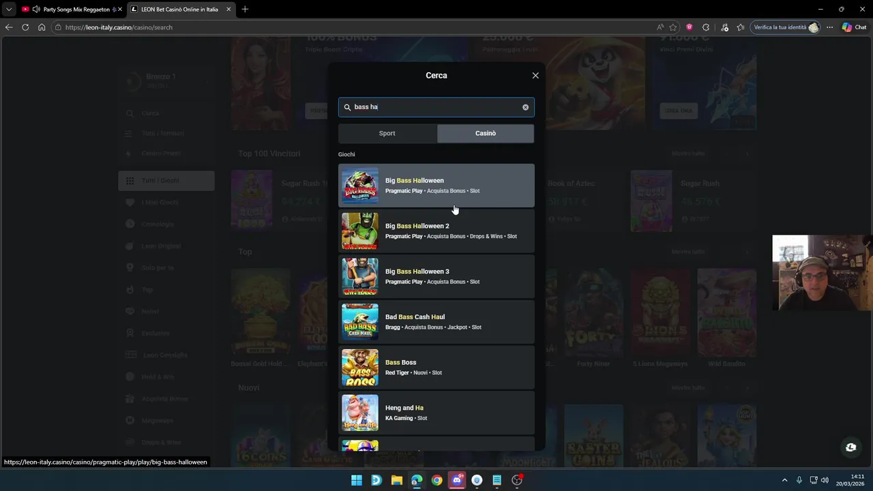Switch to the Sport tab

pos(387,133)
